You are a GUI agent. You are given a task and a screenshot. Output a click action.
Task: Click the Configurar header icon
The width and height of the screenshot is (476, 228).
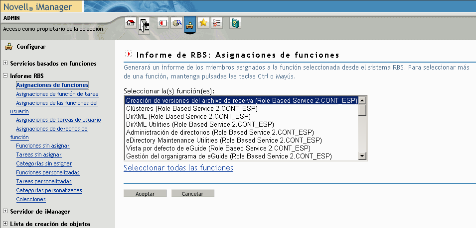tap(9, 47)
